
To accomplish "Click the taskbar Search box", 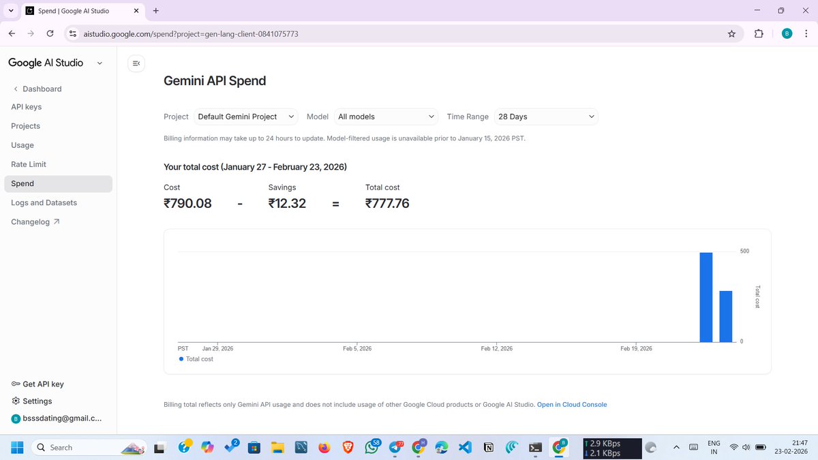I will coord(89,447).
